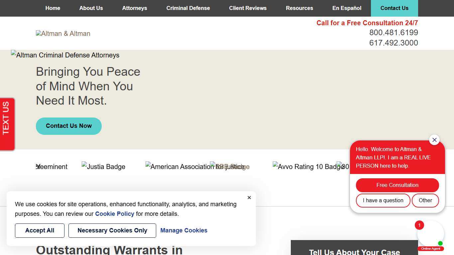Open the online agent chat bubble
The width and height of the screenshot is (454, 255).
(x=430, y=234)
